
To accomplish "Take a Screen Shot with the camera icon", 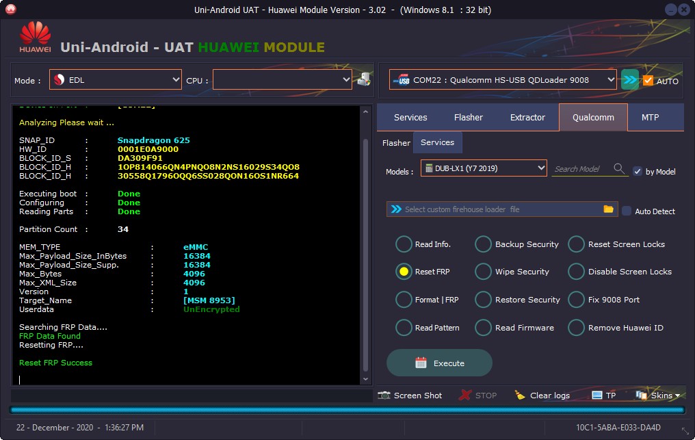I will coord(384,396).
